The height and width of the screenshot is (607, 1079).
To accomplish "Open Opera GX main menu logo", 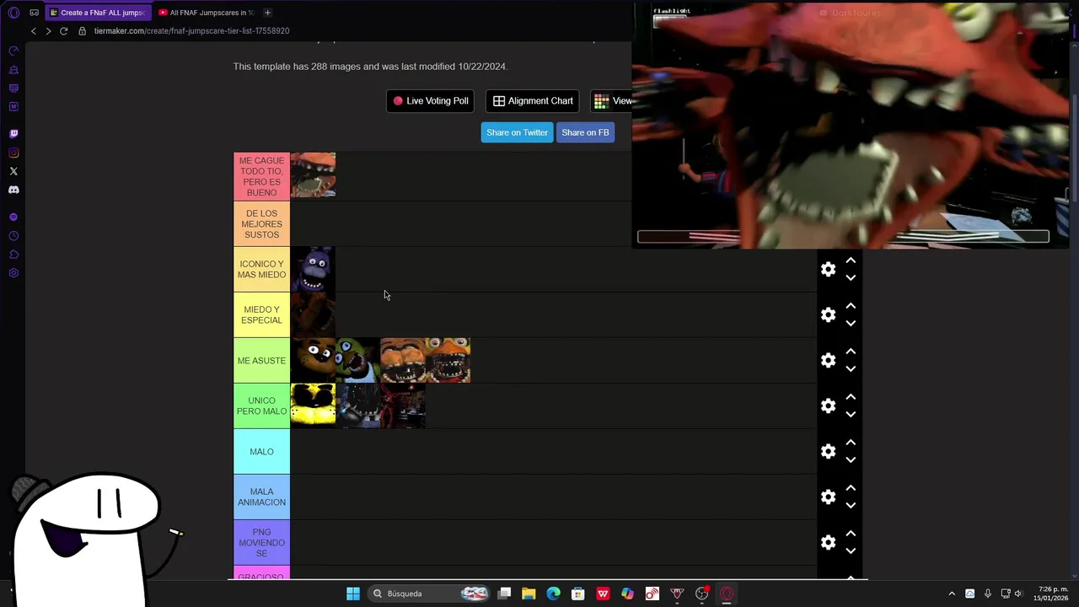I will point(13,13).
